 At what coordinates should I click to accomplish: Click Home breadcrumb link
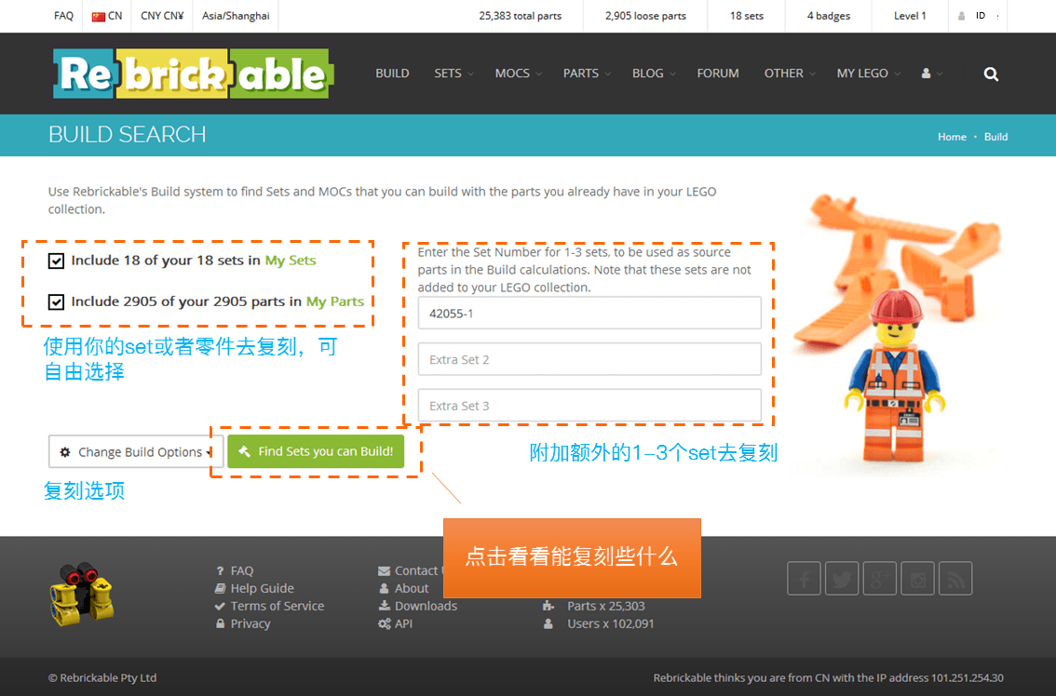pyautogui.click(x=952, y=137)
